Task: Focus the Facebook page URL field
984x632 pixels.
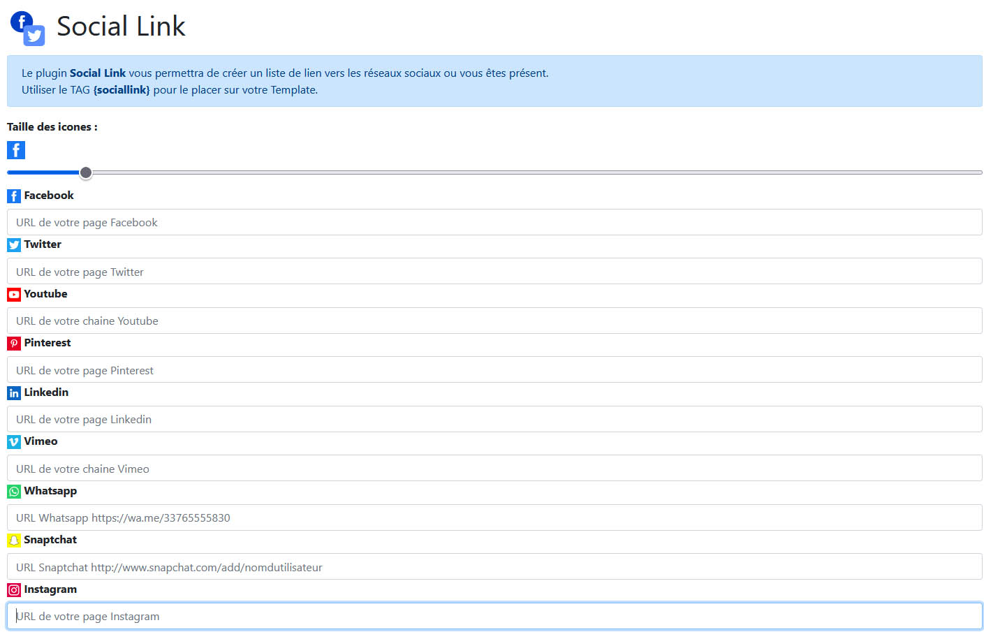Action: tap(494, 222)
